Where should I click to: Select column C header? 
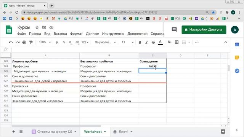pos(152,56)
